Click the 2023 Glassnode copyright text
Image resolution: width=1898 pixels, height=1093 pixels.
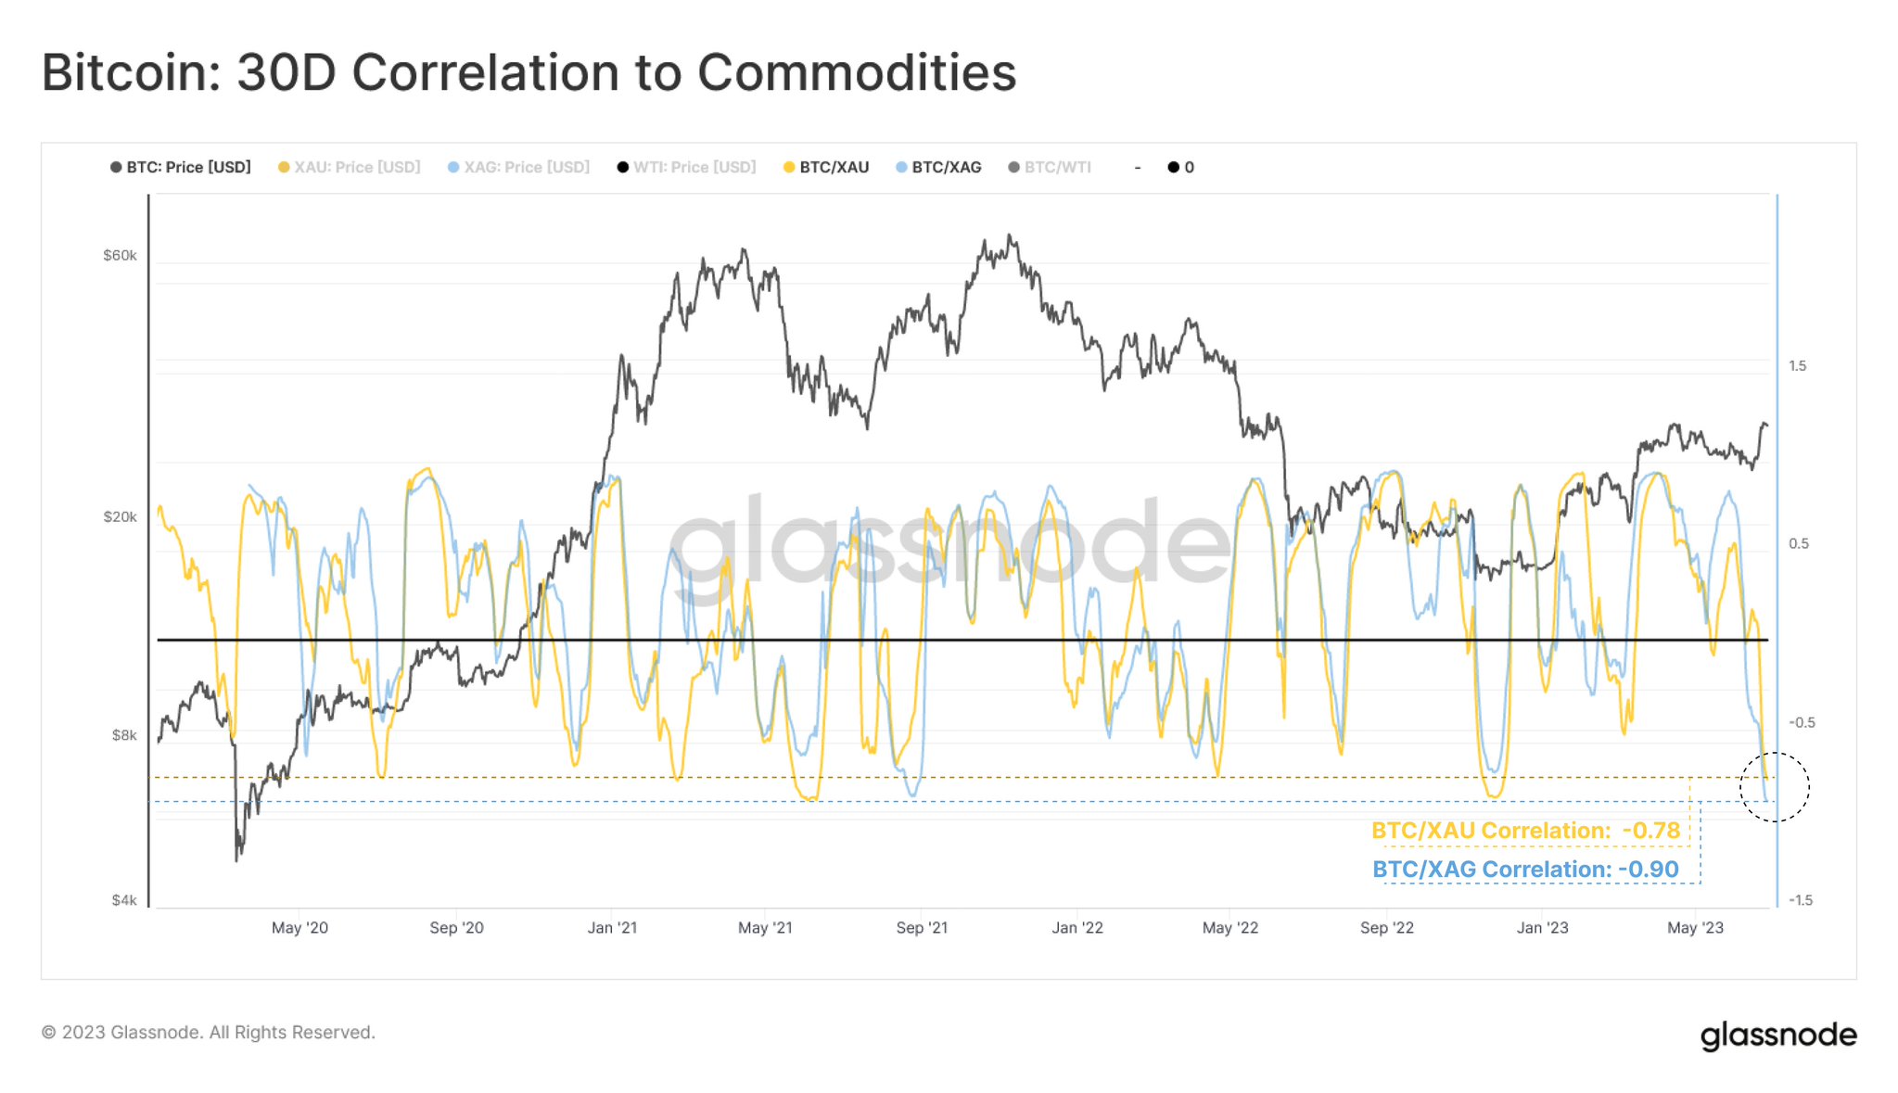(x=209, y=1032)
